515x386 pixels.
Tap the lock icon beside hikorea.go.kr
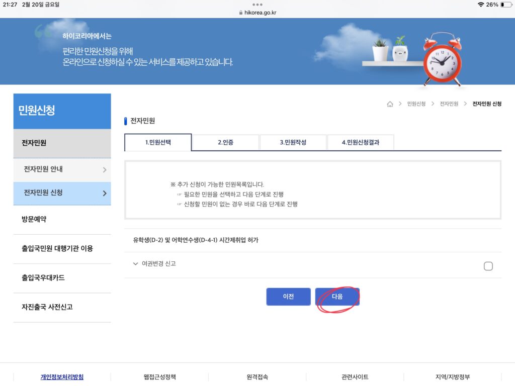(241, 13)
